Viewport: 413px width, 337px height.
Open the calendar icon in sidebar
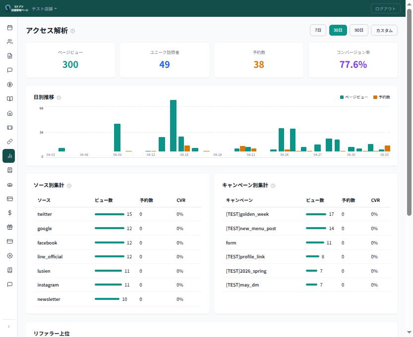[10, 28]
